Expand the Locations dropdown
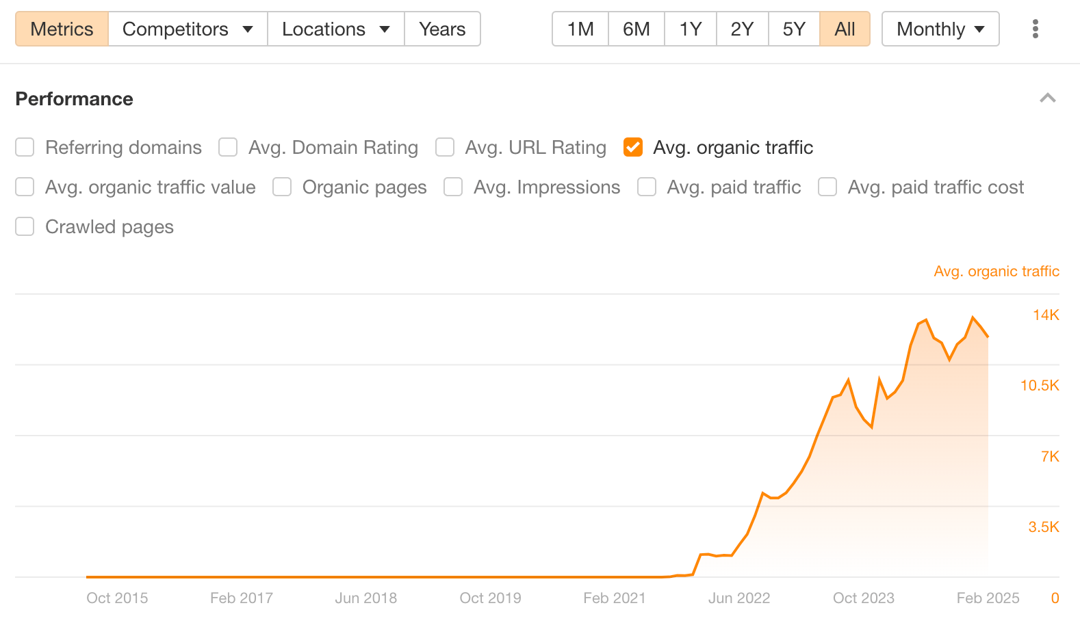 [x=336, y=29]
